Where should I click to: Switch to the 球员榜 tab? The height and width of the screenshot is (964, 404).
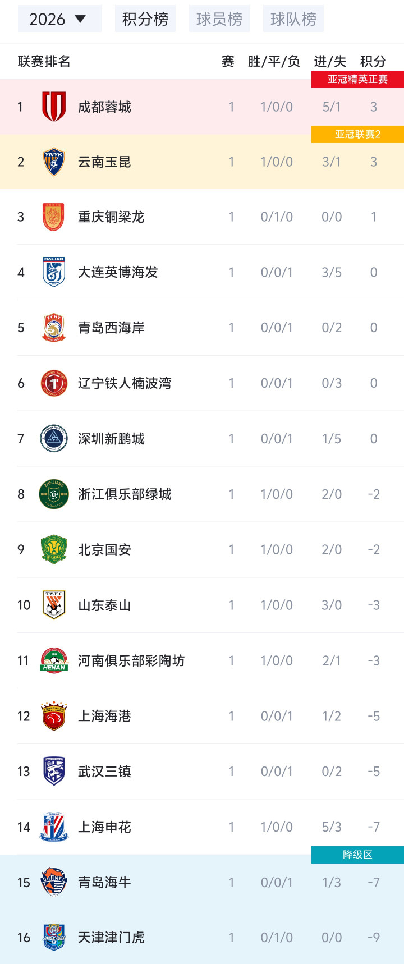click(x=219, y=19)
